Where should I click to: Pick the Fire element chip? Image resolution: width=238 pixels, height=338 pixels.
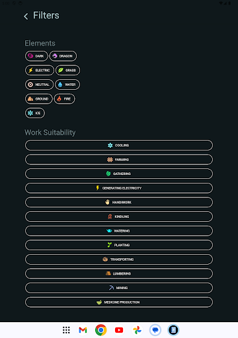coord(65,99)
